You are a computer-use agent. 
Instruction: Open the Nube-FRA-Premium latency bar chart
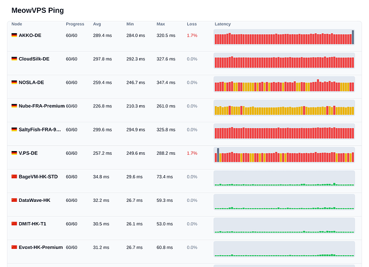[284, 108]
